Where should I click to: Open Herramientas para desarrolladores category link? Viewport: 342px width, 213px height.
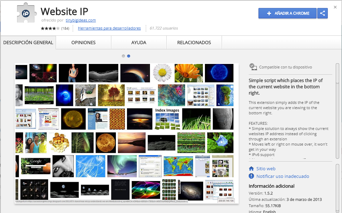tap(109, 28)
